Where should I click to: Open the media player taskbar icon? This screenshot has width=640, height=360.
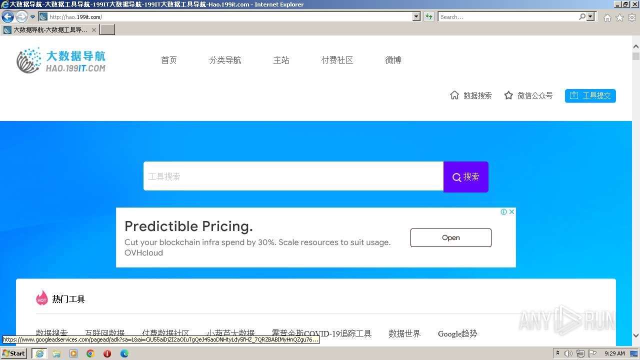coord(73,353)
